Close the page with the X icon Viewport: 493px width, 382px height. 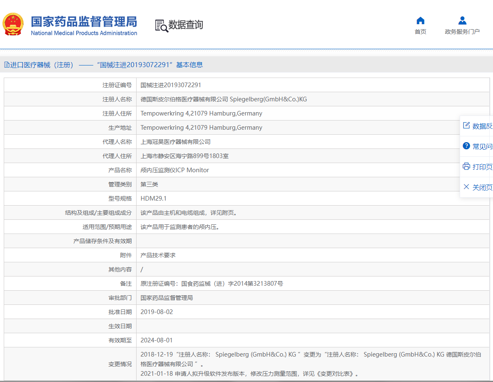[466, 187]
